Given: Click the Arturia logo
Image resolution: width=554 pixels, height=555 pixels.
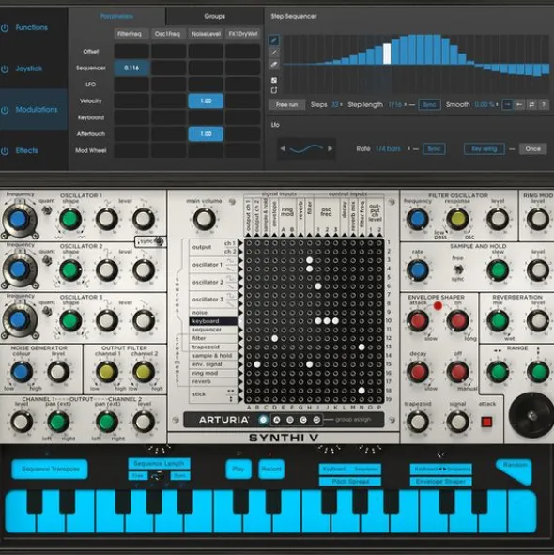Looking at the screenshot, I should click(x=223, y=420).
